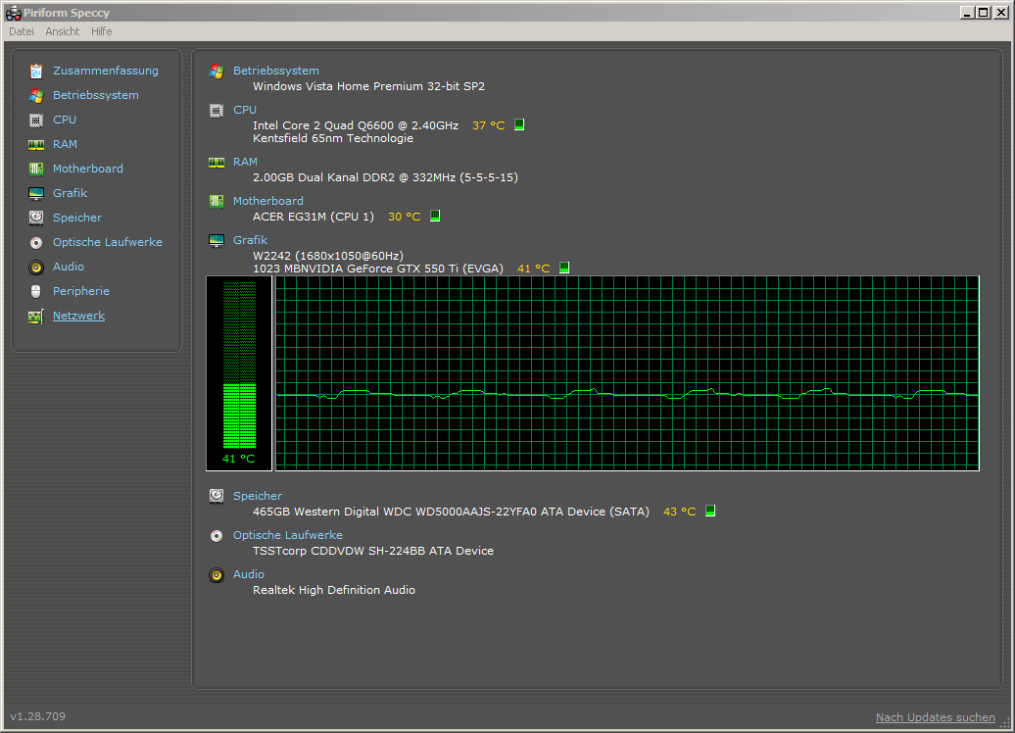This screenshot has height=733, width=1015.
Task: Click the RAM stick icon beside RAM heading in summary
Action: [217, 162]
